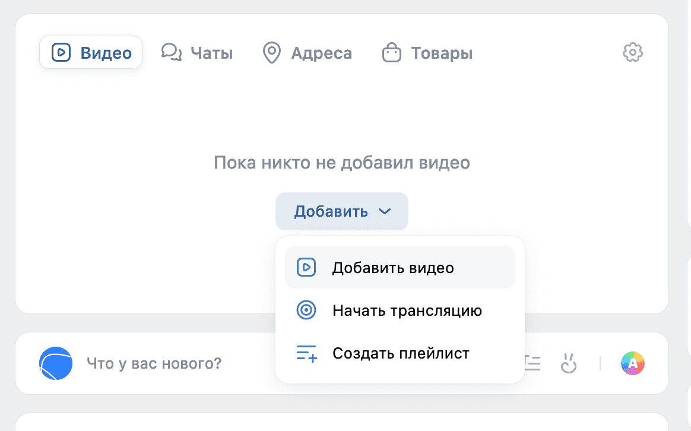Viewport: 691px width, 431px height.
Task: Open the colorful A post-background picker
Action: pyautogui.click(x=633, y=363)
